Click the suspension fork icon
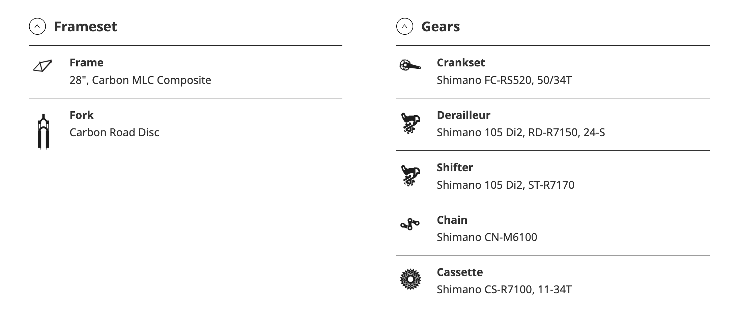Image resolution: width=736 pixels, height=333 pixels. (44, 131)
